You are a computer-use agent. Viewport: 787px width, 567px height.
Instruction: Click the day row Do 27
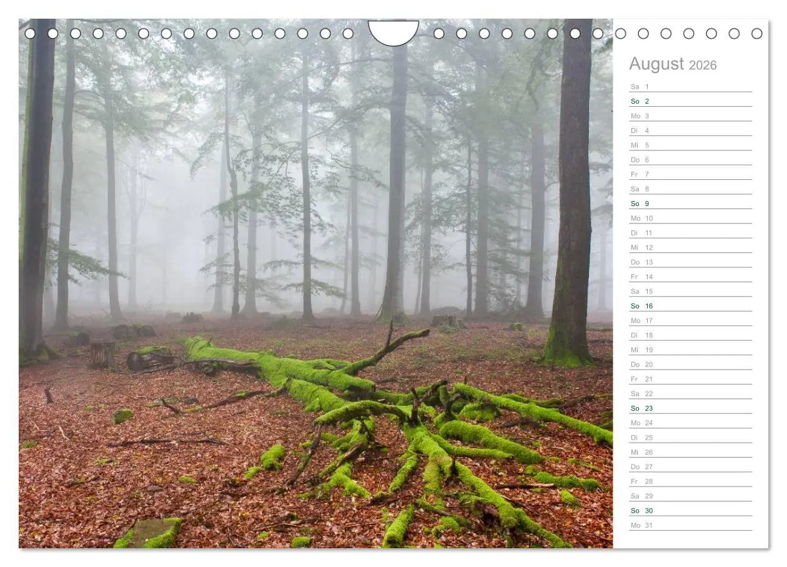pyautogui.click(x=690, y=466)
